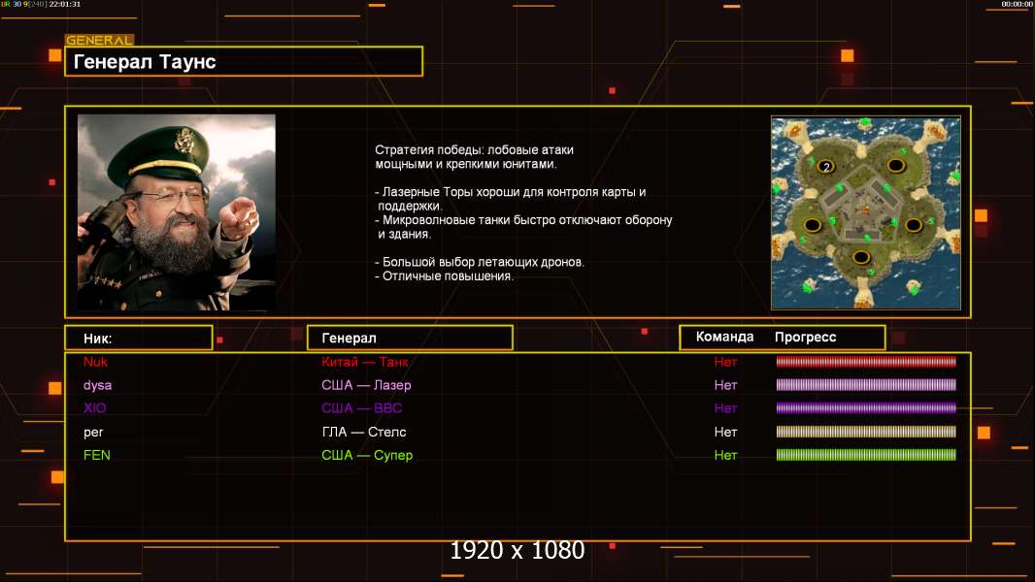This screenshot has width=1035, height=582.
Task: Click the strategy description text
Action: 523,212
